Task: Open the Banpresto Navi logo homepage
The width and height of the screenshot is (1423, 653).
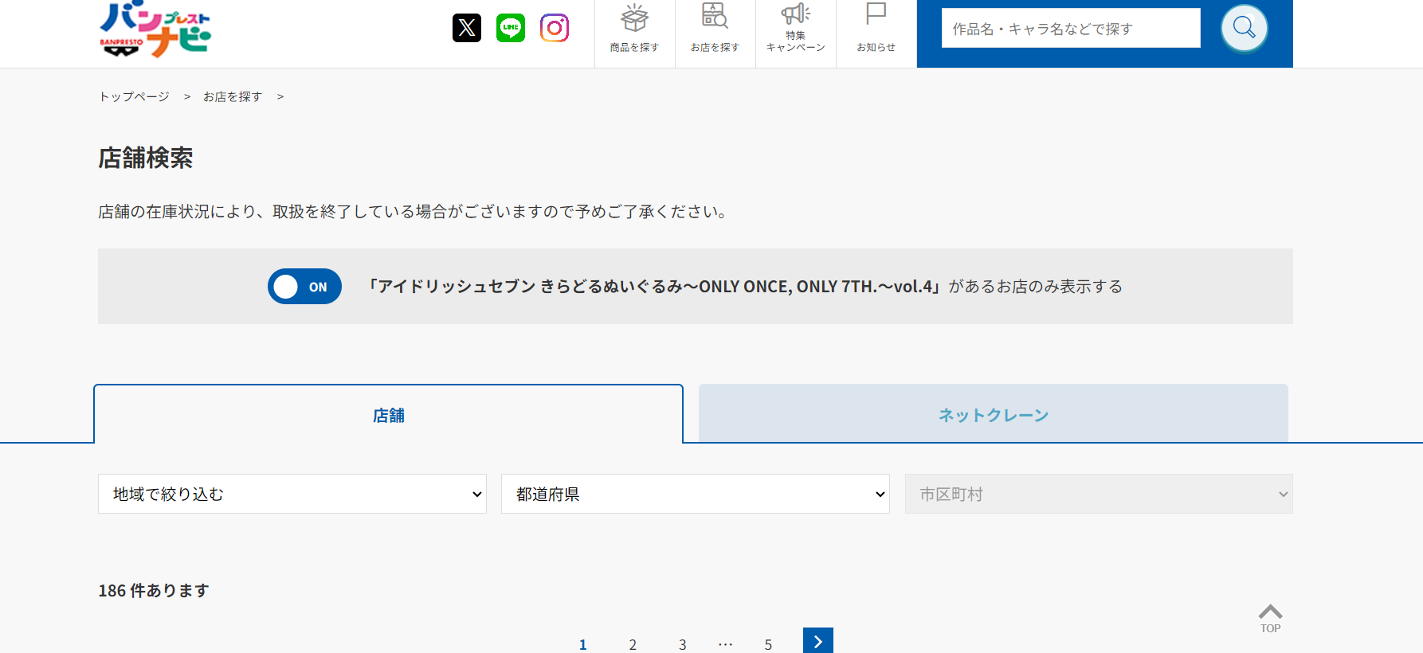Action: coord(155,29)
